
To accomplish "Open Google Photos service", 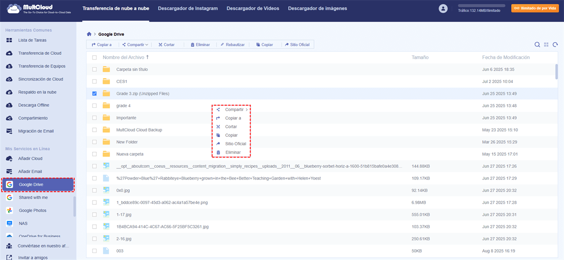I will [32, 210].
